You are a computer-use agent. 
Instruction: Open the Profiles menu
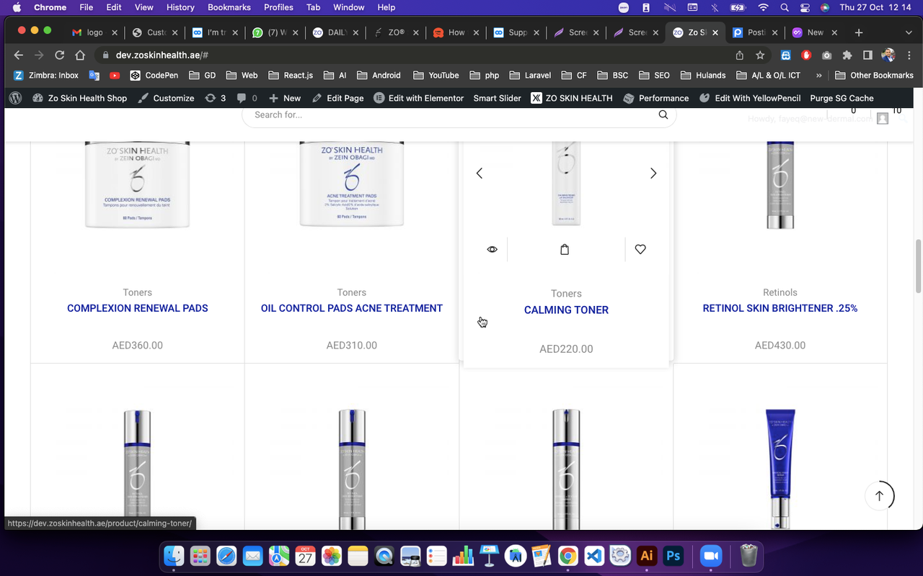point(278,7)
